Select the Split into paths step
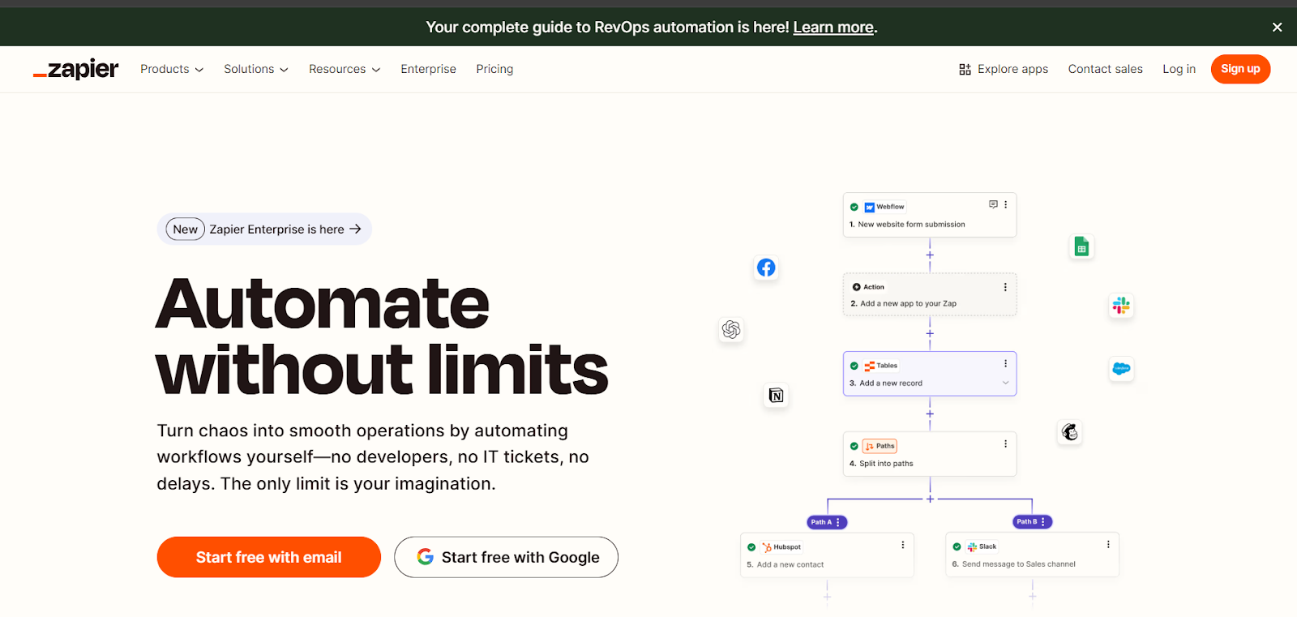Screen dimensions: 1297x617 (x=930, y=454)
